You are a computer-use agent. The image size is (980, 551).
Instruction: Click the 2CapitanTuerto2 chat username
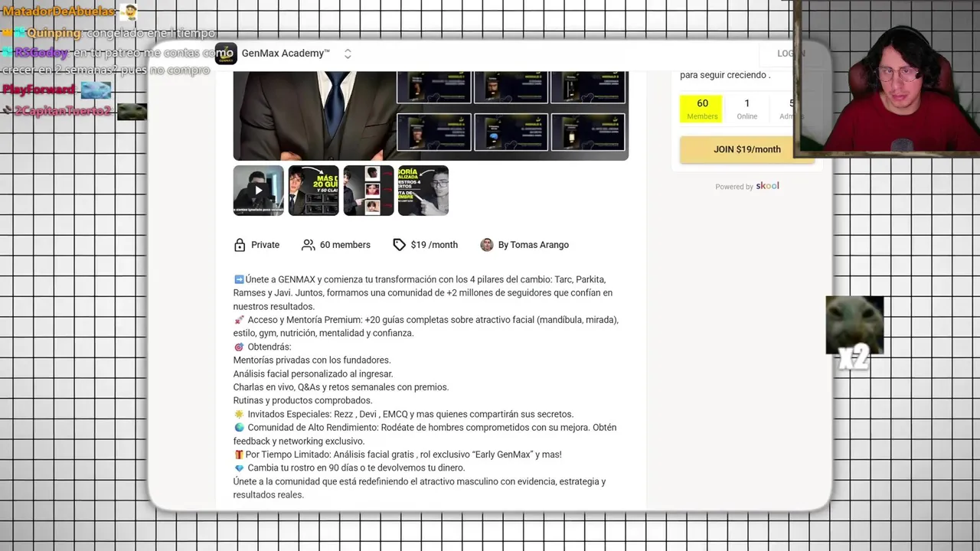(63, 112)
